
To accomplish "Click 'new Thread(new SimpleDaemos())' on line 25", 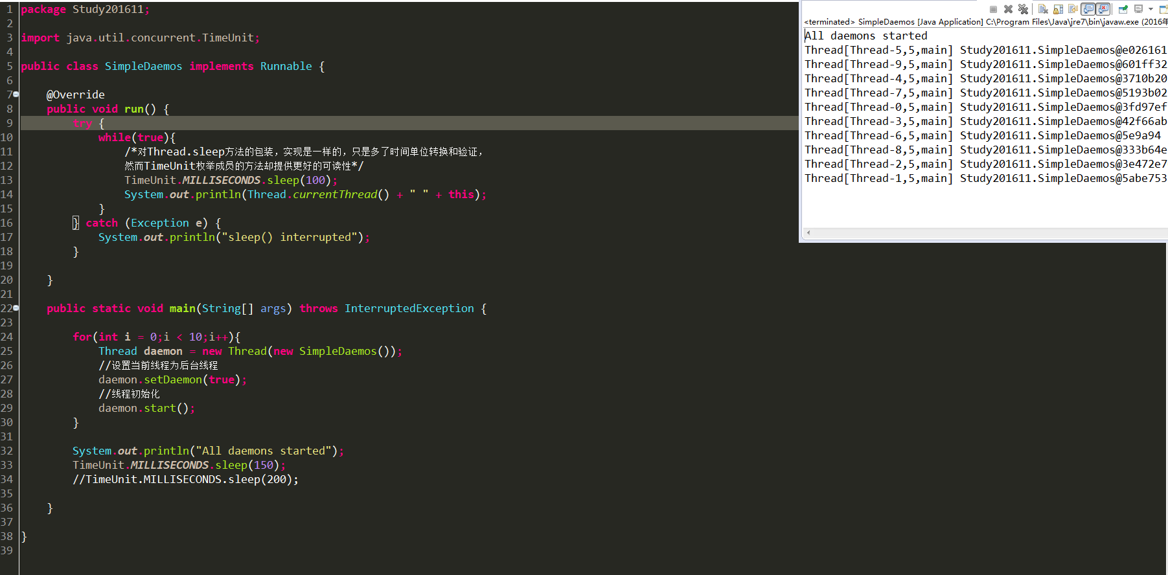I will (299, 351).
